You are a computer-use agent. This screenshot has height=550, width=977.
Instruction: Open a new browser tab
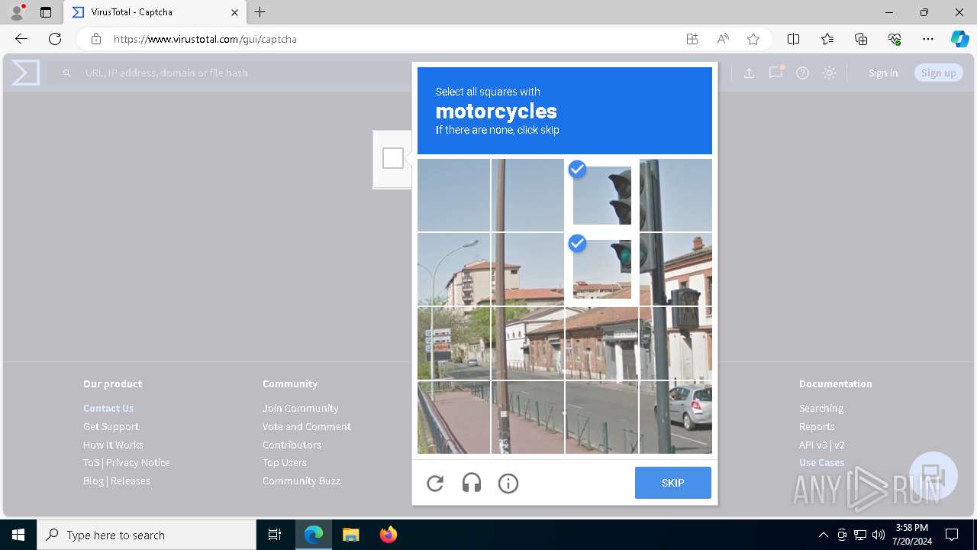[x=260, y=12]
